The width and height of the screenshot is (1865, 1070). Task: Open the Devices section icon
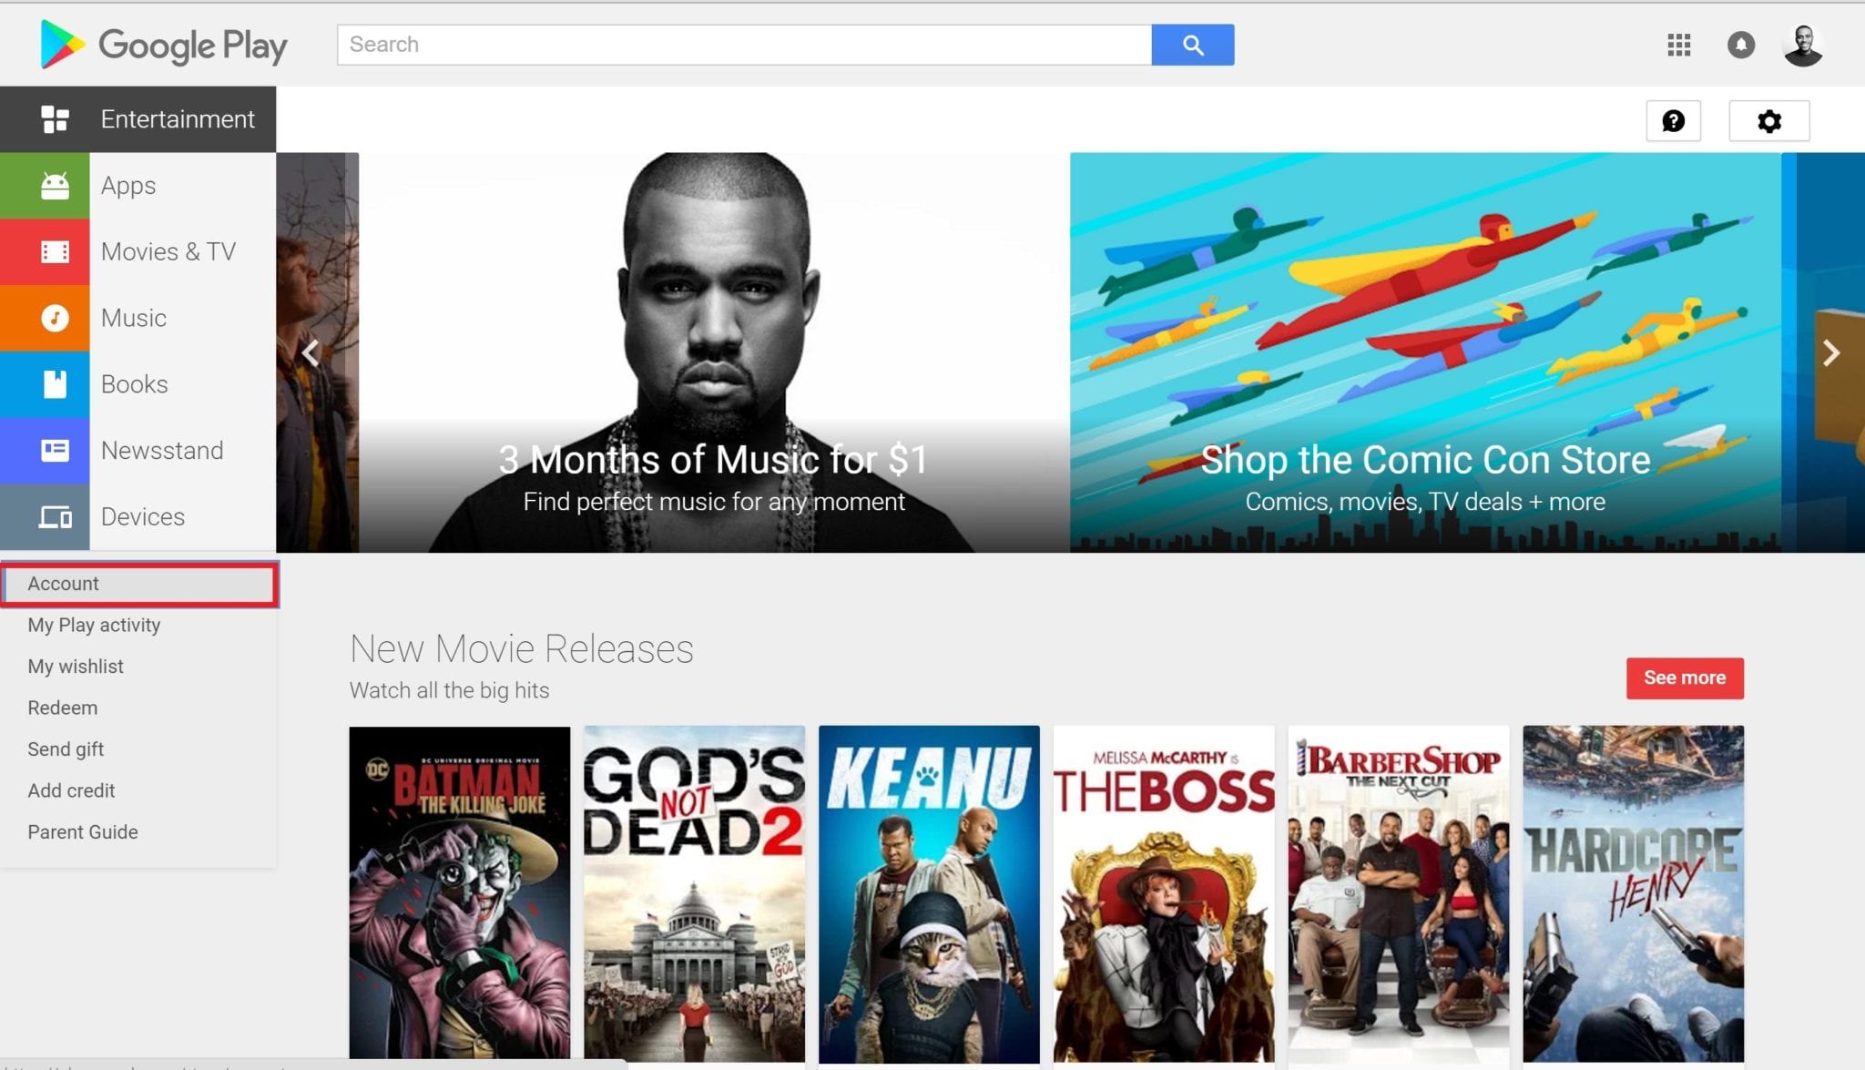click(53, 516)
